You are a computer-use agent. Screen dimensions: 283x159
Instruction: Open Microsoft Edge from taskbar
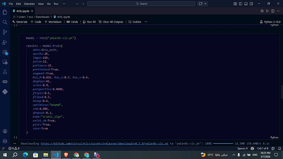(25, 155)
